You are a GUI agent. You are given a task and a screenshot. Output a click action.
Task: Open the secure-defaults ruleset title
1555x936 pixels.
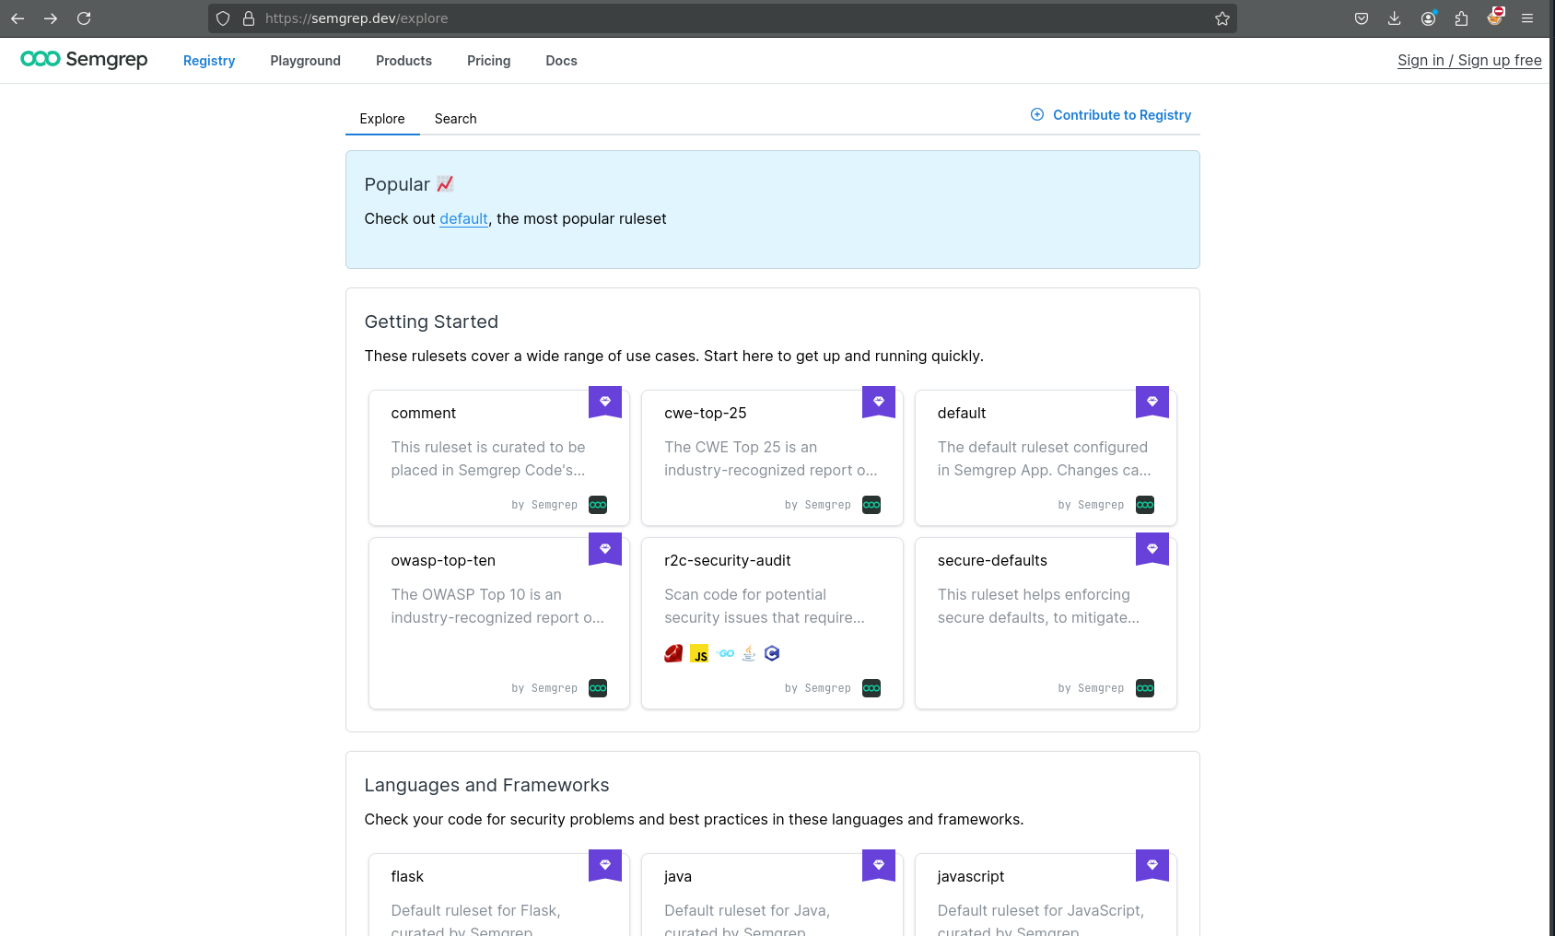992,560
